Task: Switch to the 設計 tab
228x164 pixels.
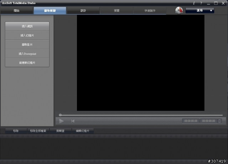Action: tap(83, 10)
